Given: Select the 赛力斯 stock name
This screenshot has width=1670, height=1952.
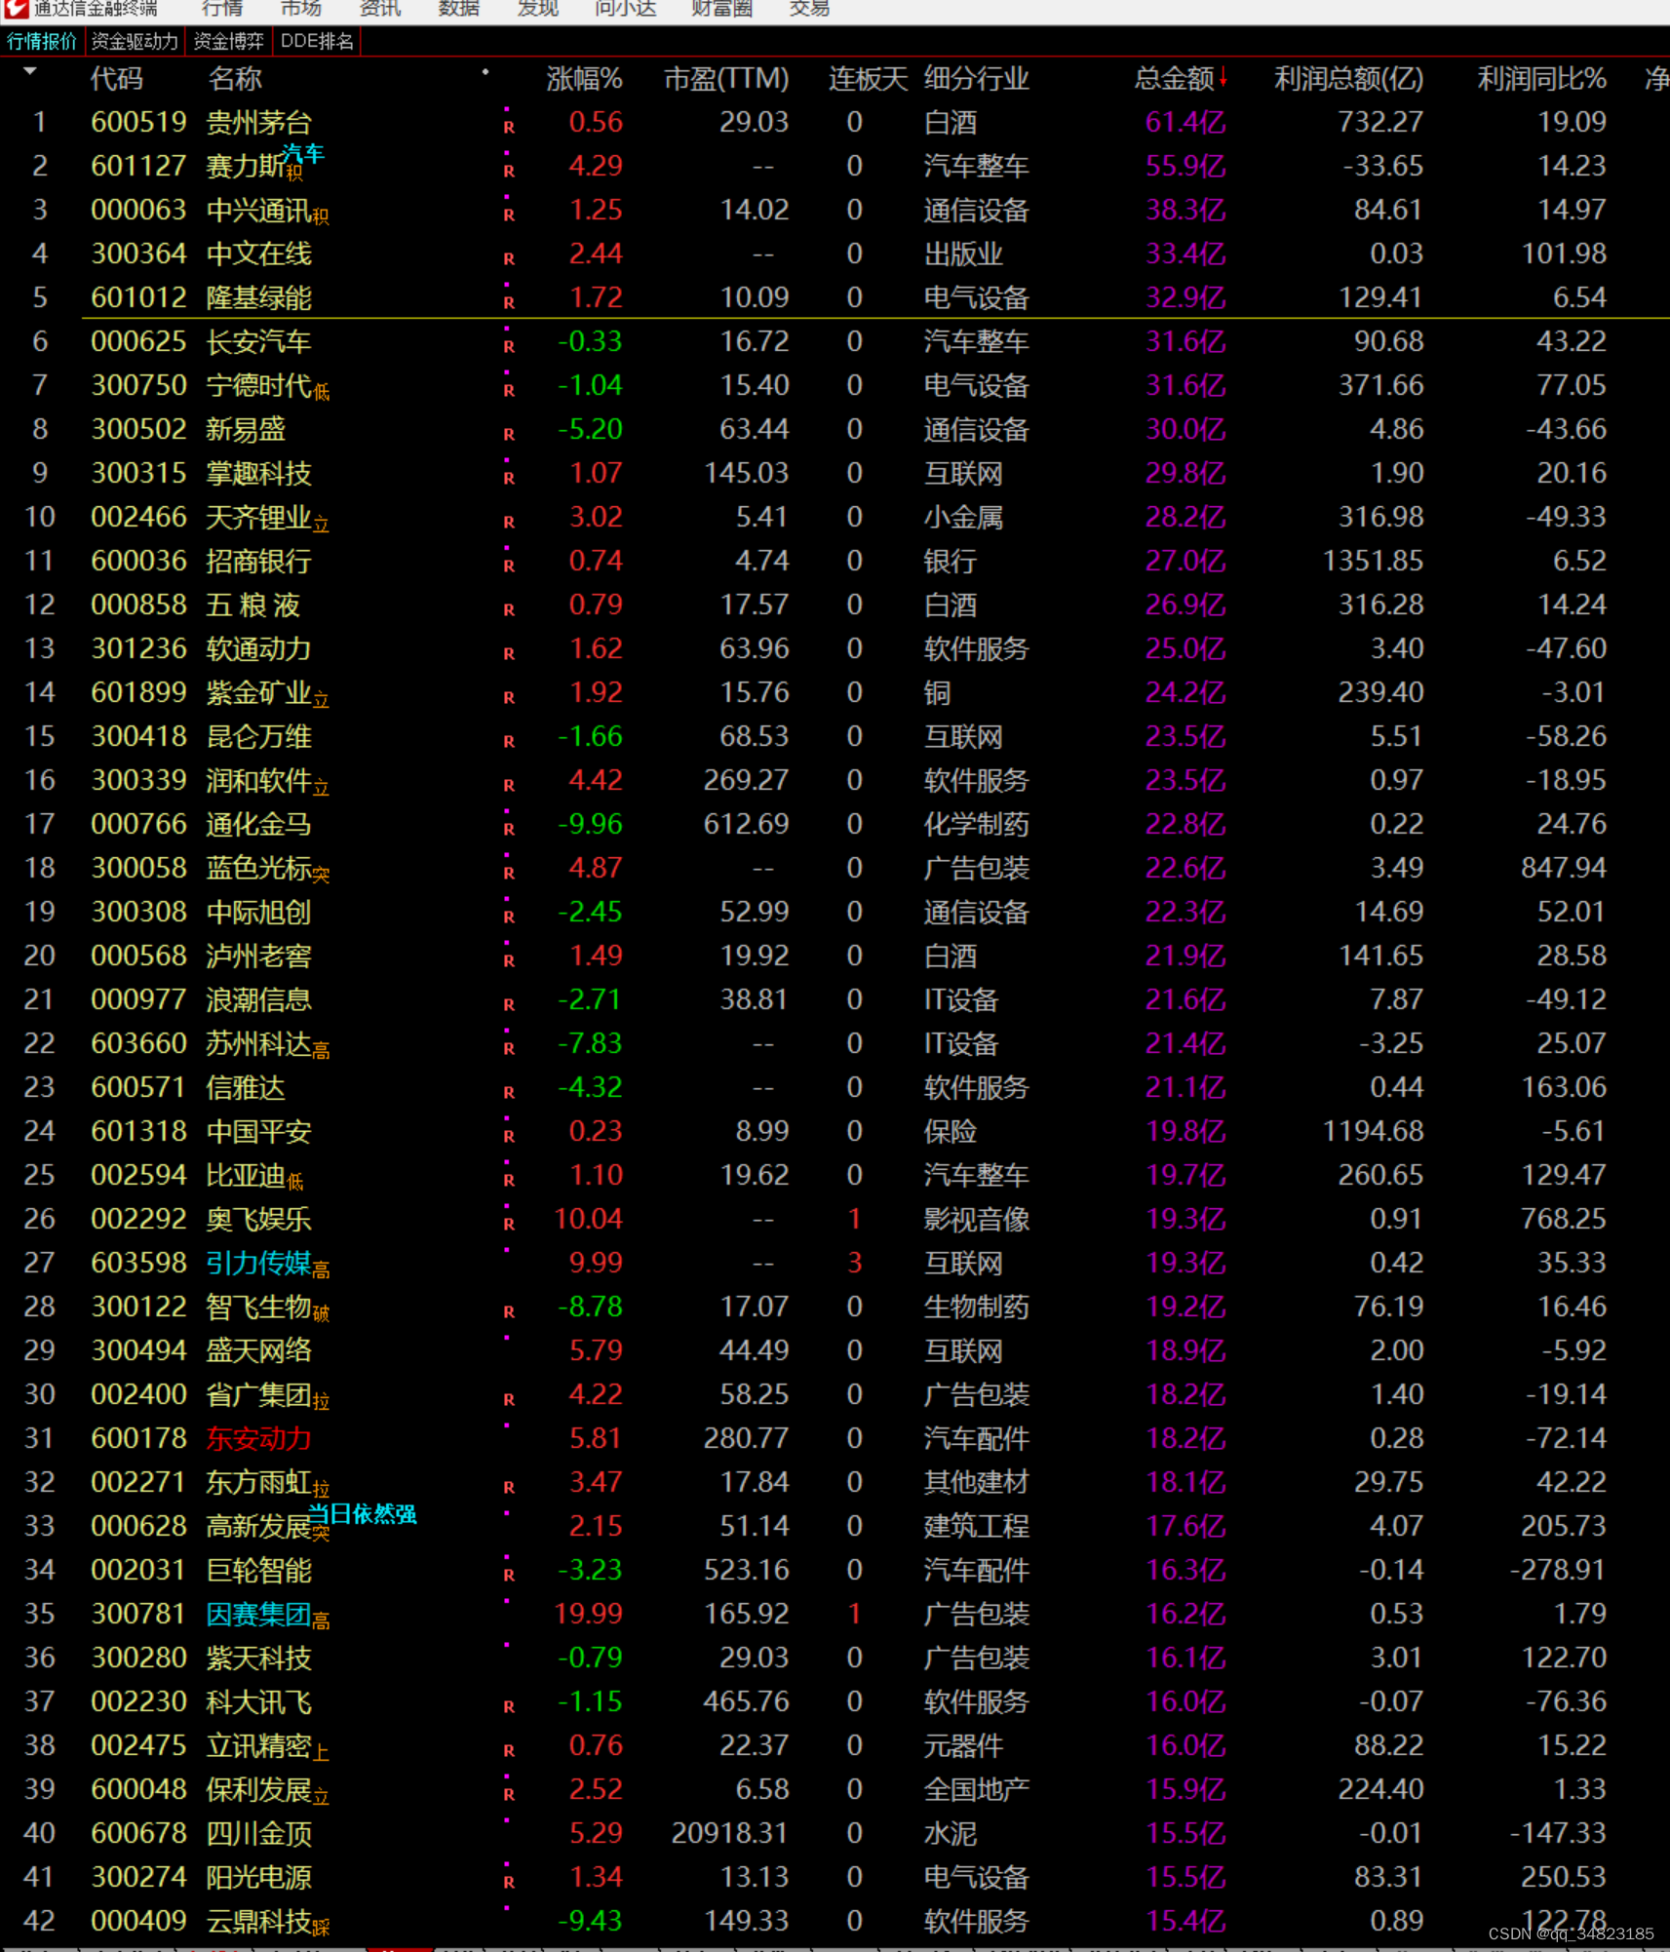Looking at the screenshot, I should 246,166.
